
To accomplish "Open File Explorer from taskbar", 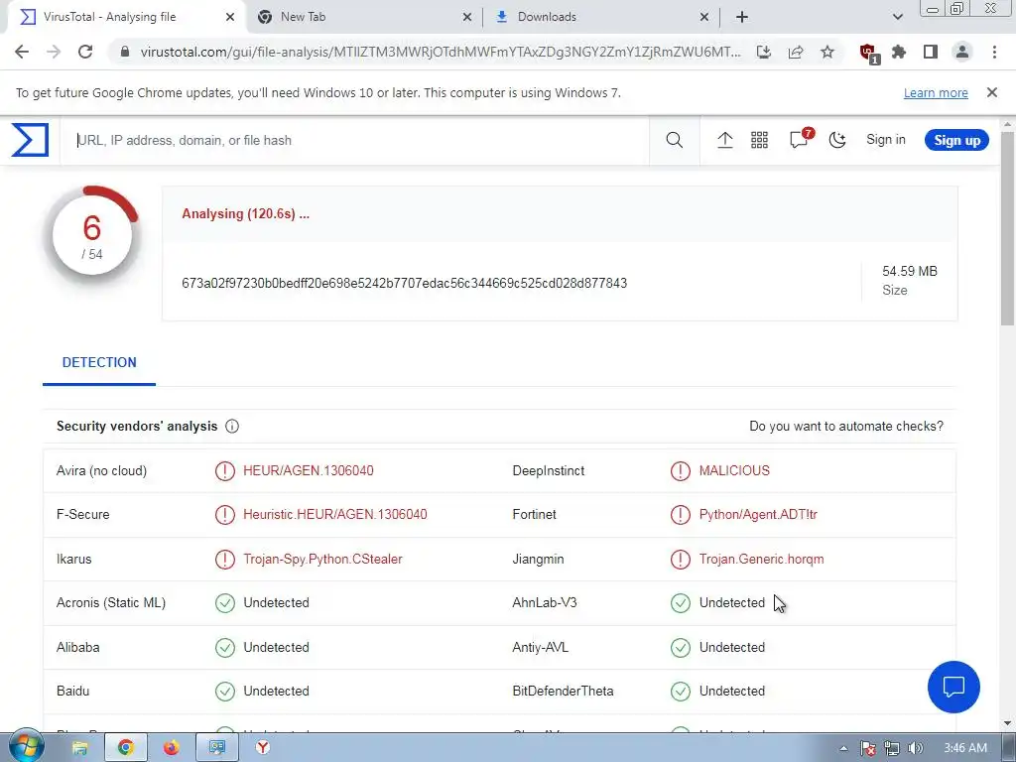I will click(x=79, y=748).
